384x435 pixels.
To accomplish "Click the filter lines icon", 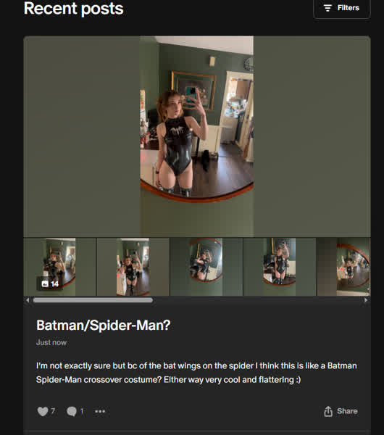I will (x=327, y=8).
